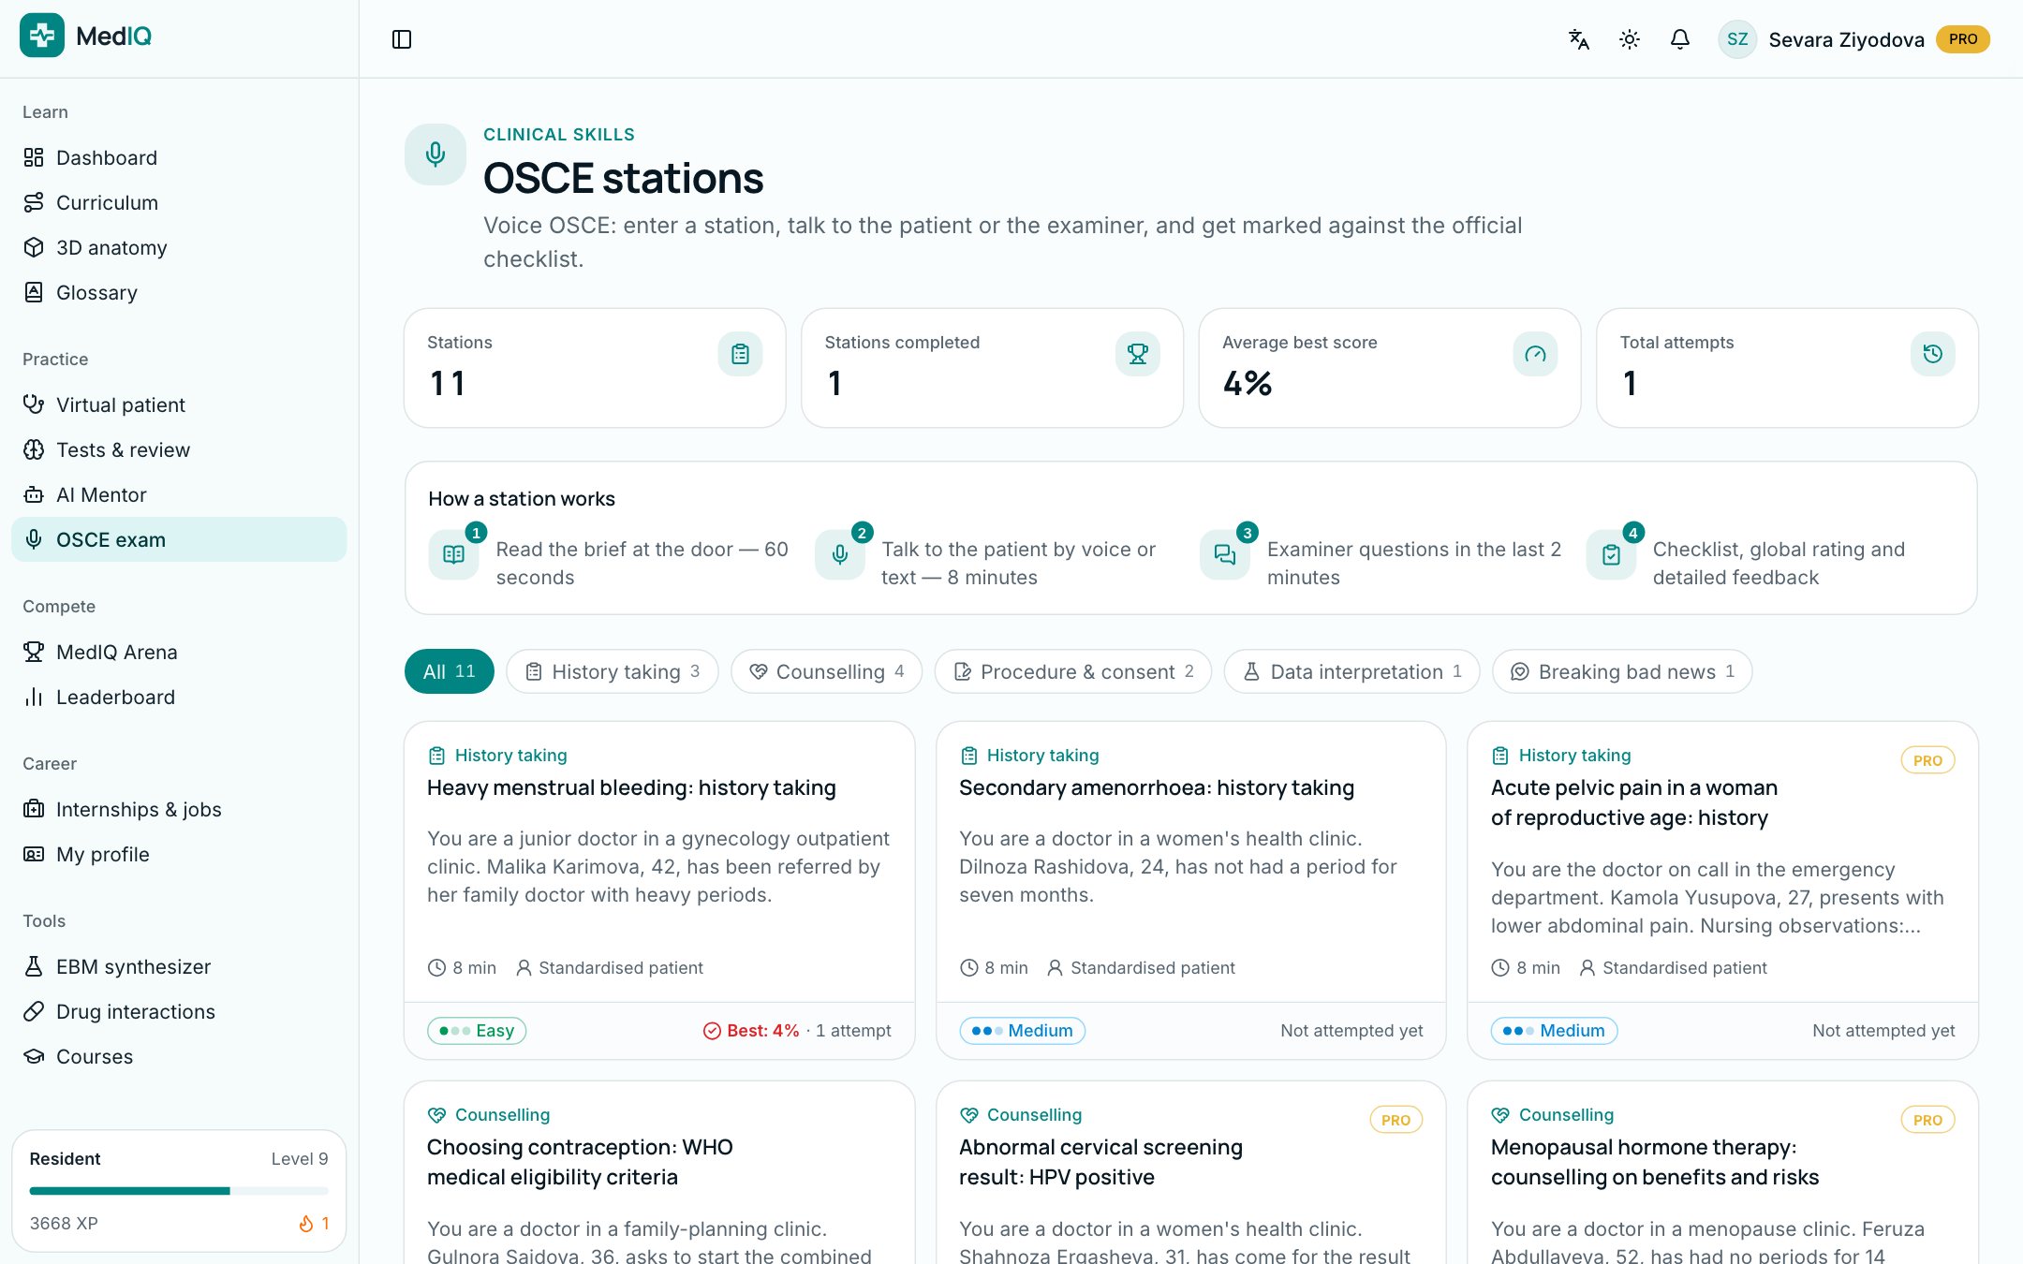Click the streak flame icon
The width and height of the screenshot is (2023, 1264).
[305, 1223]
